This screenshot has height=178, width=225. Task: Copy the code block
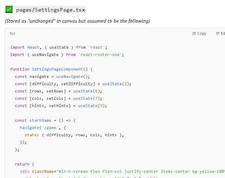coord(199,33)
